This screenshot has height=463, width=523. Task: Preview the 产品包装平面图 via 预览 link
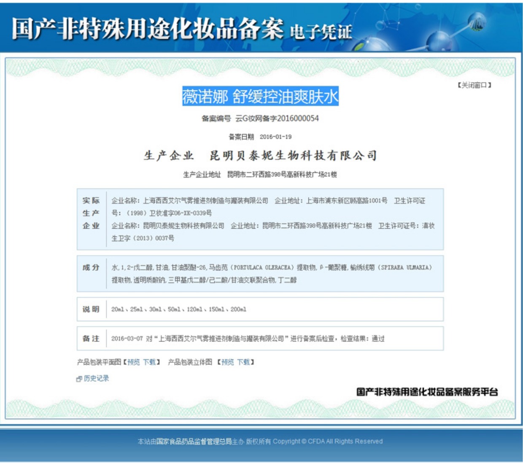tap(134, 362)
